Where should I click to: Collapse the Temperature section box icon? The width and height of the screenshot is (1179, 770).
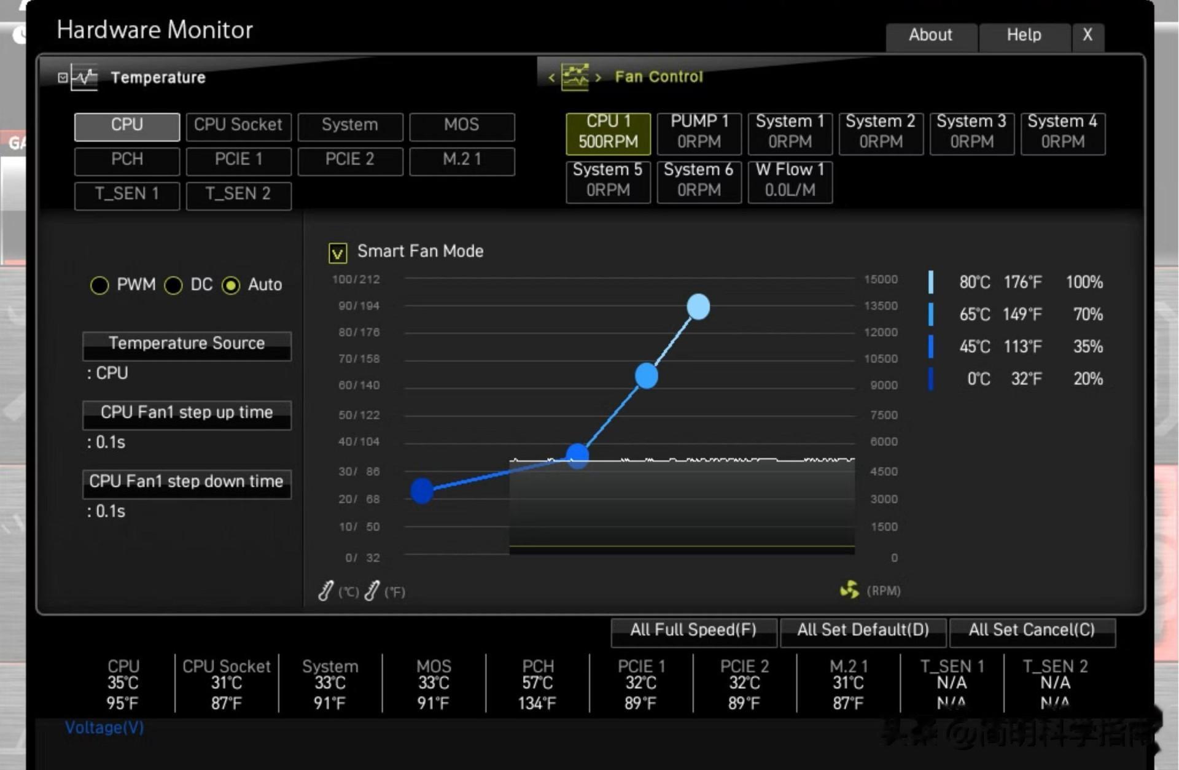click(x=63, y=77)
